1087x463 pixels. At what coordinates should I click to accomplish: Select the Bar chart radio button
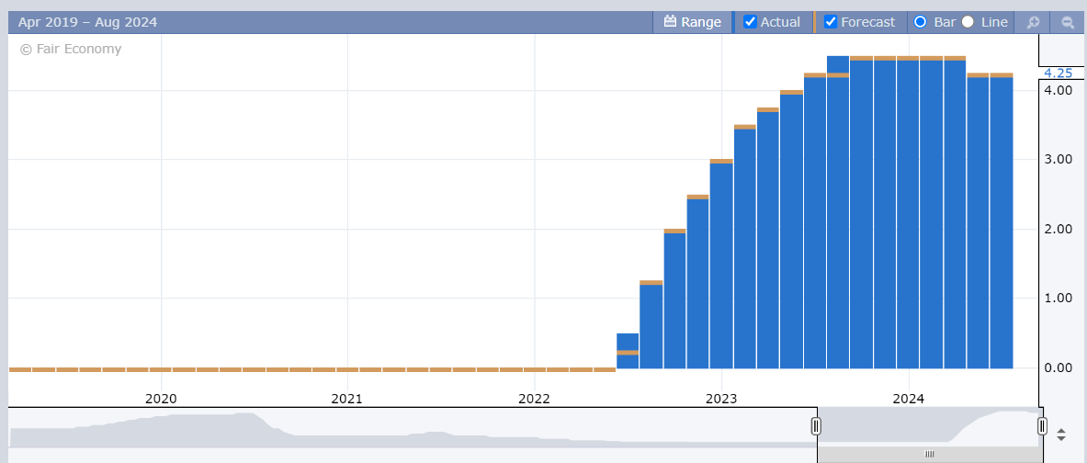coord(920,22)
